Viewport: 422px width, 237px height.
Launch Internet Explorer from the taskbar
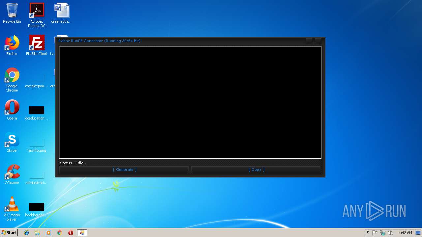[x=26, y=233]
